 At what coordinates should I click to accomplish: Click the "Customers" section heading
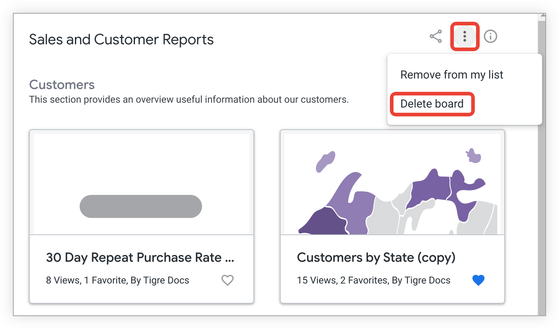(x=62, y=85)
